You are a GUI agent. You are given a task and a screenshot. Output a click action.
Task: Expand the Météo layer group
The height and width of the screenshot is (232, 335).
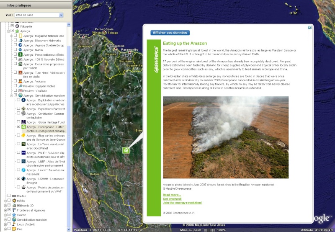5,201
